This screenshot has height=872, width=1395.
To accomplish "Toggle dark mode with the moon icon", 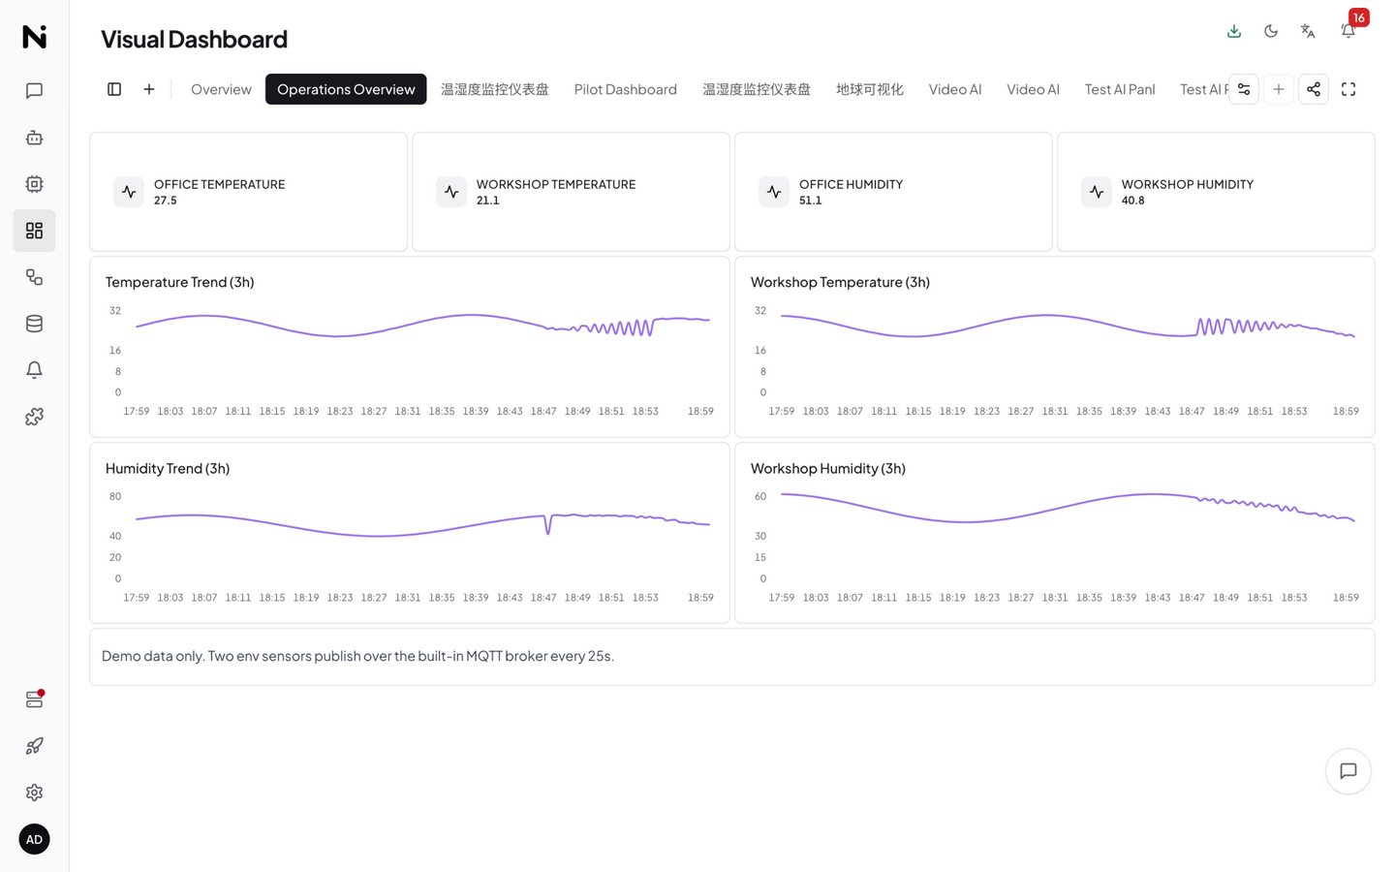I will click(x=1271, y=31).
